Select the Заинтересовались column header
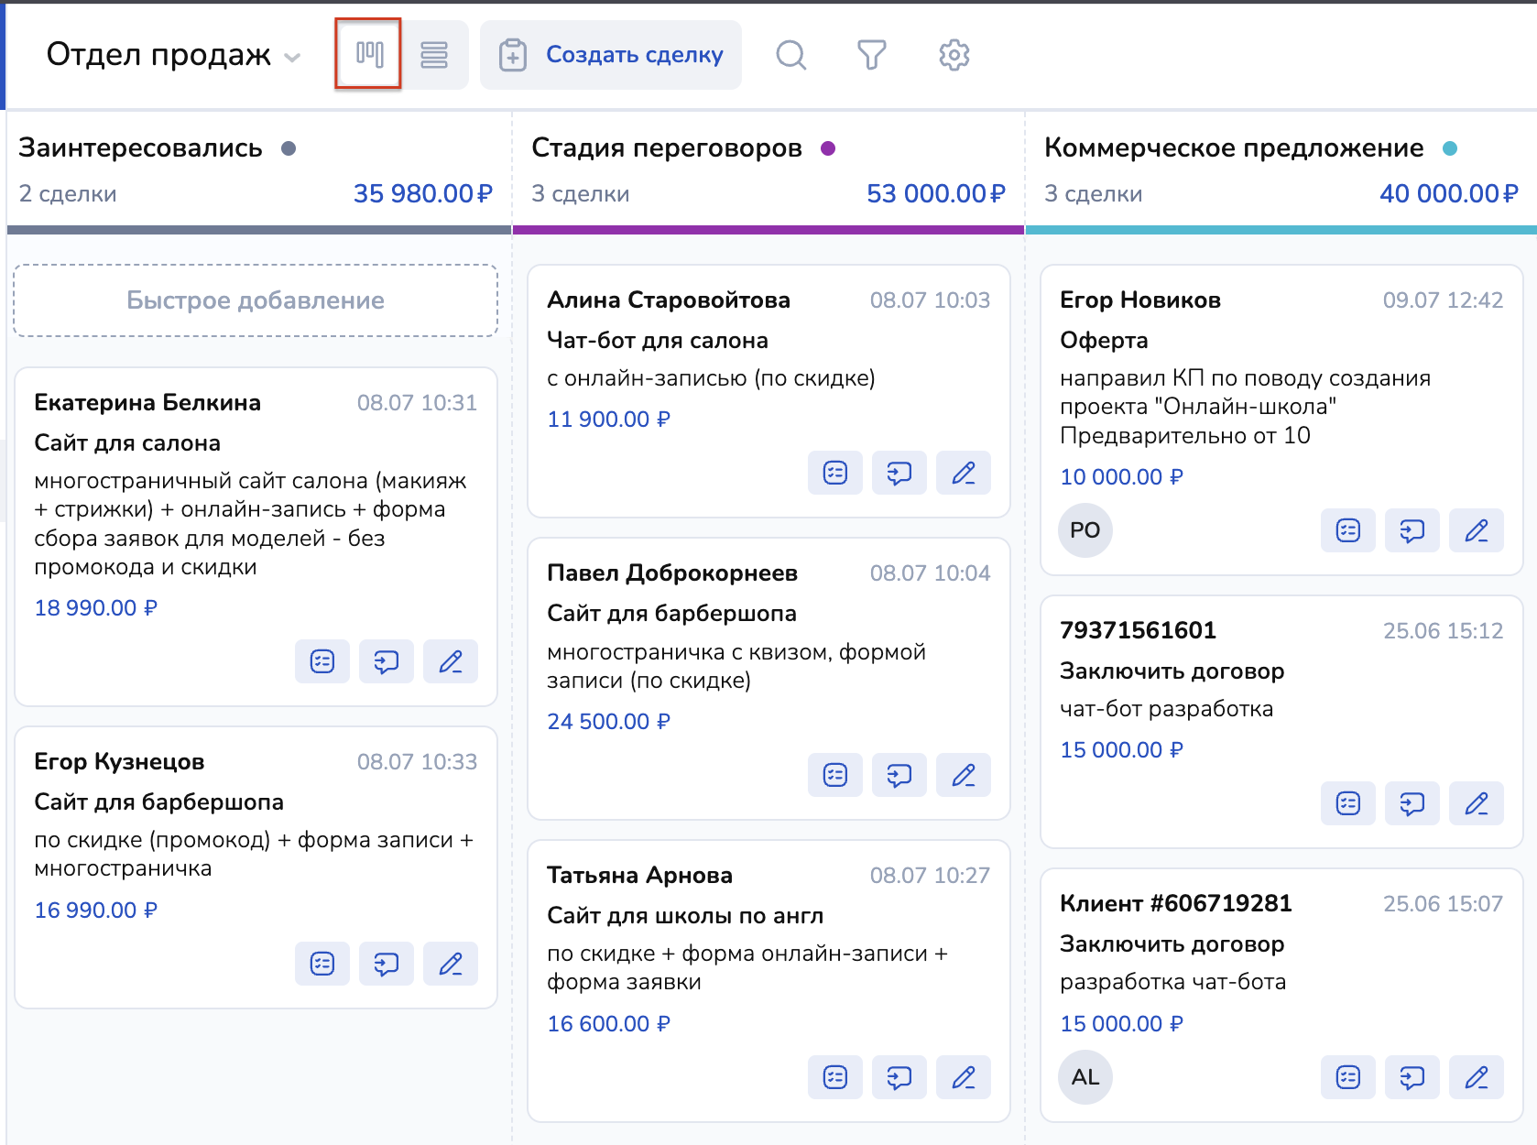The height and width of the screenshot is (1145, 1537). click(140, 148)
